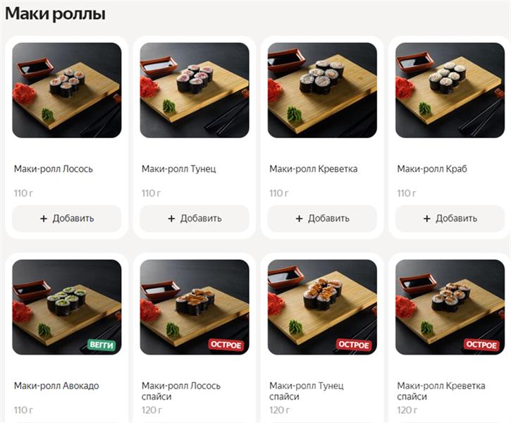Open the Маки-ролл Лосось спайси photo
This screenshot has height=423, width=511.
(195, 307)
